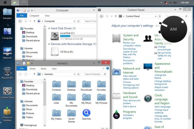Open address bar dropdown in hamed.s window
This screenshot has width=194, height=129.
click(74, 74)
